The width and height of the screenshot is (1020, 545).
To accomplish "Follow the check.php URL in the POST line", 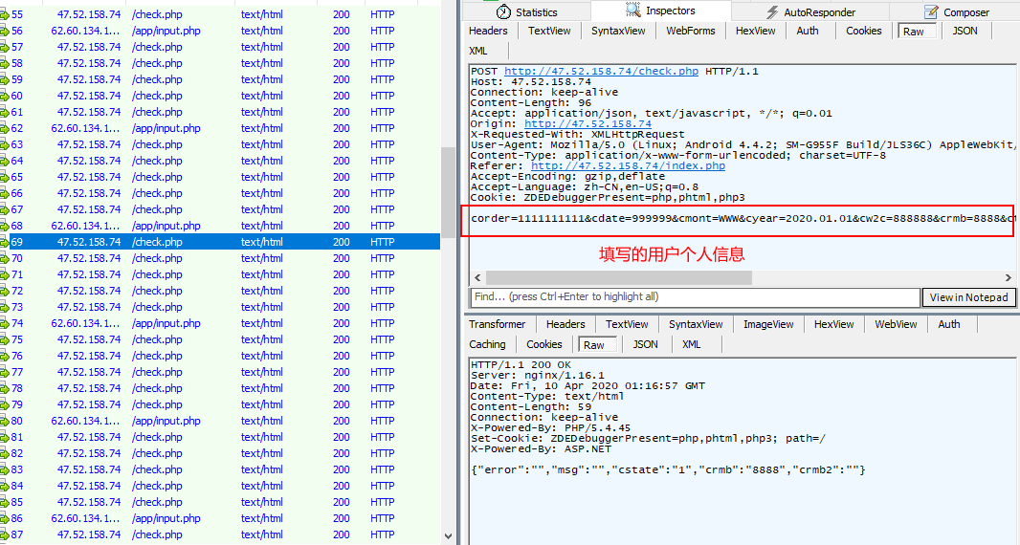I will click(x=601, y=72).
